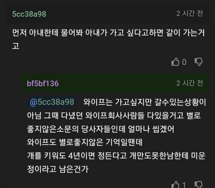Viewport: 215px width, 188px height.
Task: Dislike the comment by 5cc38a98
Action: click(x=199, y=62)
